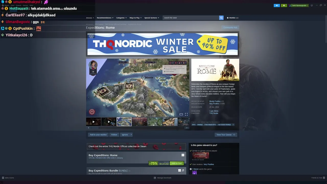327x184 pixels.
Task: Expand the Categories dropdown
Action: coord(121,18)
